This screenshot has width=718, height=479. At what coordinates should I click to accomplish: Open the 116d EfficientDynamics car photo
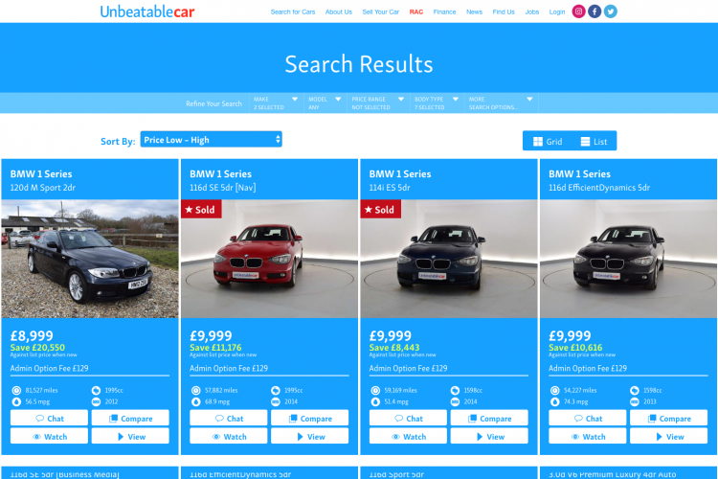(628, 259)
